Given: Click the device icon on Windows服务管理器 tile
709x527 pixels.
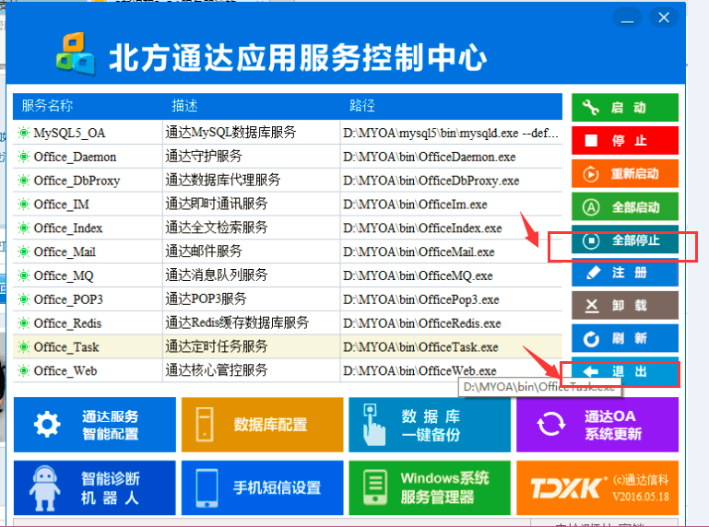Looking at the screenshot, I should coord(375,487).
